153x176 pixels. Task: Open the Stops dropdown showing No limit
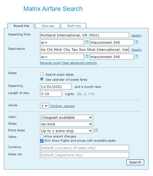[67, 124]
